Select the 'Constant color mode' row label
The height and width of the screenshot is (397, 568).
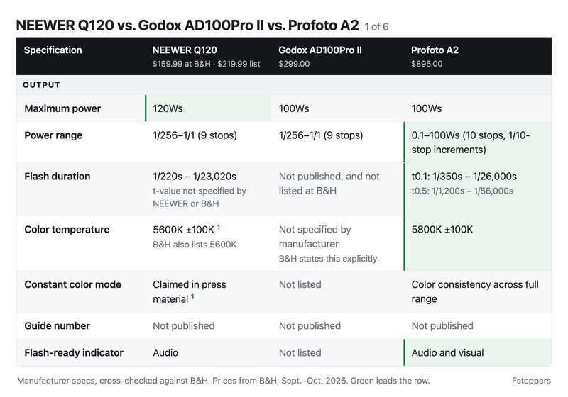click(73, 284)
